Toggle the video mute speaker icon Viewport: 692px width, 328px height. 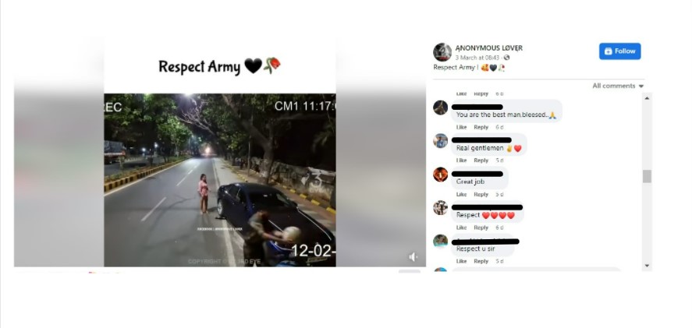(413, 257)
